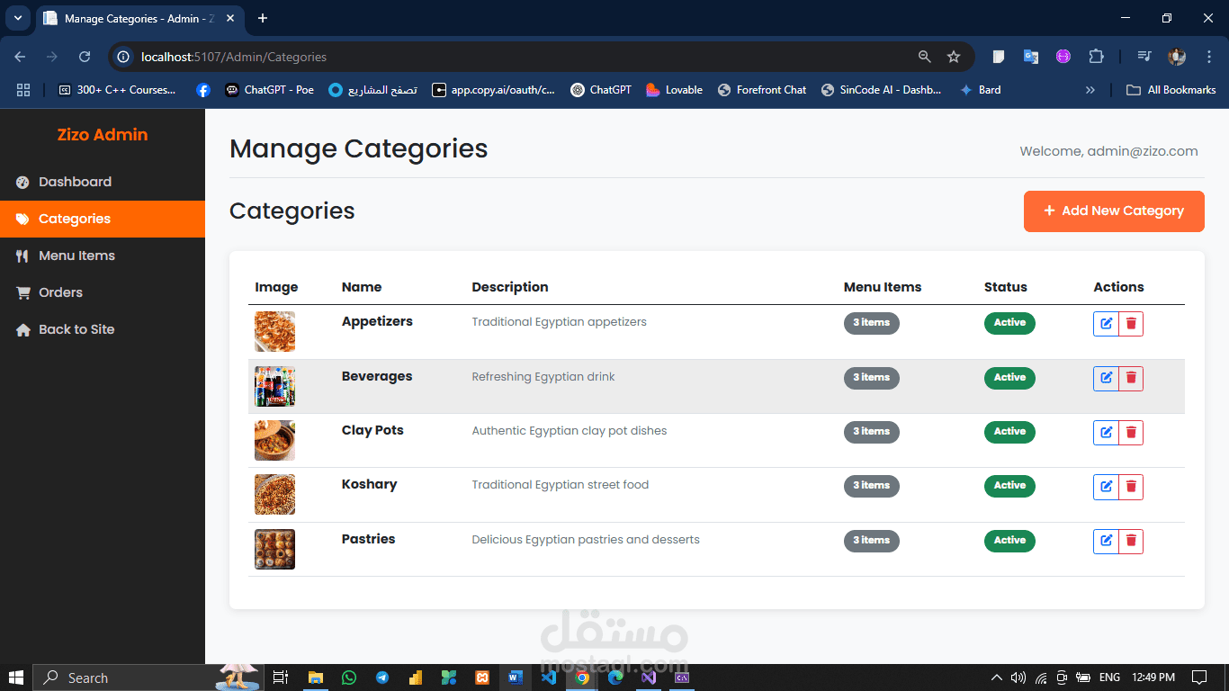1229x691 pixels.
Task: Show more bookmarks with the chevron
Action: tap(1090, 90)
